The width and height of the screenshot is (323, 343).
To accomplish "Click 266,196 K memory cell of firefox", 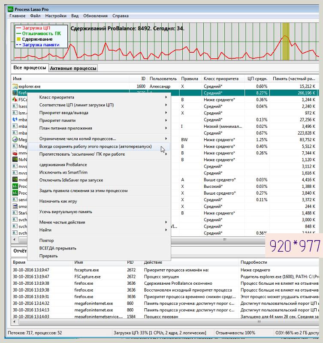I will pos(294,93).
